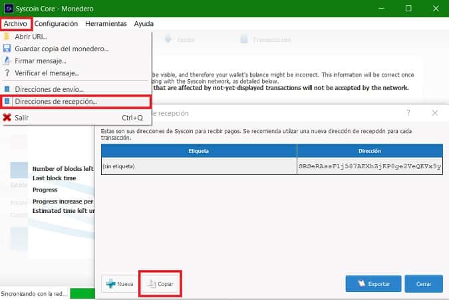Click the Syscoin Core title bar logo
Viewport: 449px width, 300px height.
point(9,9)
